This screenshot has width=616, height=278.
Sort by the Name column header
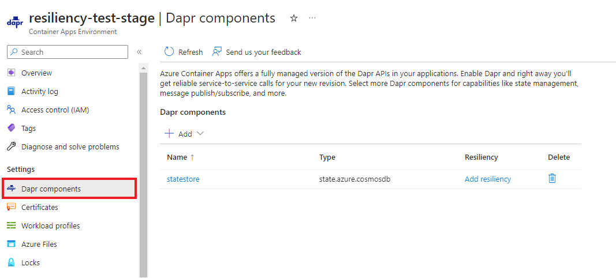click(177, 157)
